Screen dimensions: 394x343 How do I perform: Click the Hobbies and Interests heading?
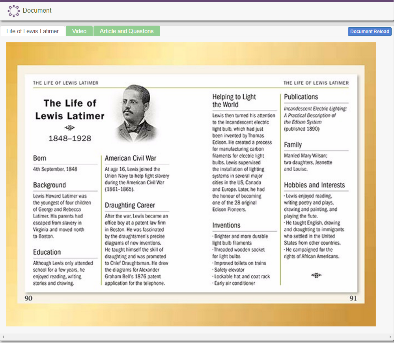coord(316,185)
